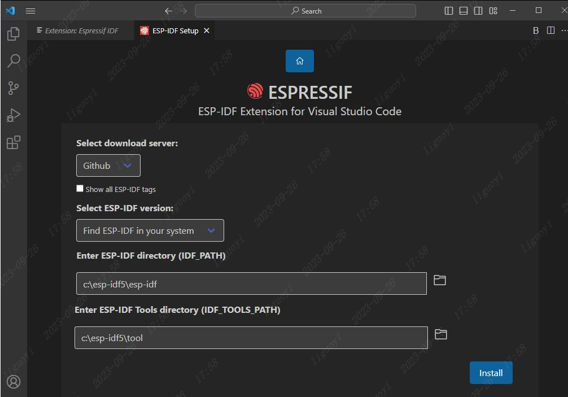Open the Run and Debug view
The width and height of the screenshot is (568, 397).
click(x=14, y=115)
